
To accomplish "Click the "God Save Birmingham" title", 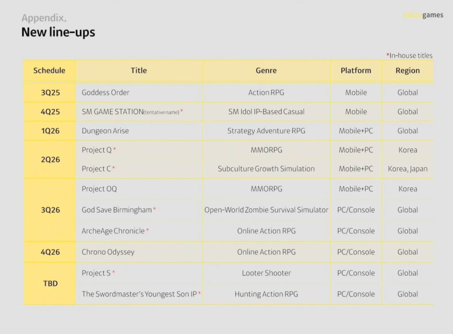I will tap(117, 210).
